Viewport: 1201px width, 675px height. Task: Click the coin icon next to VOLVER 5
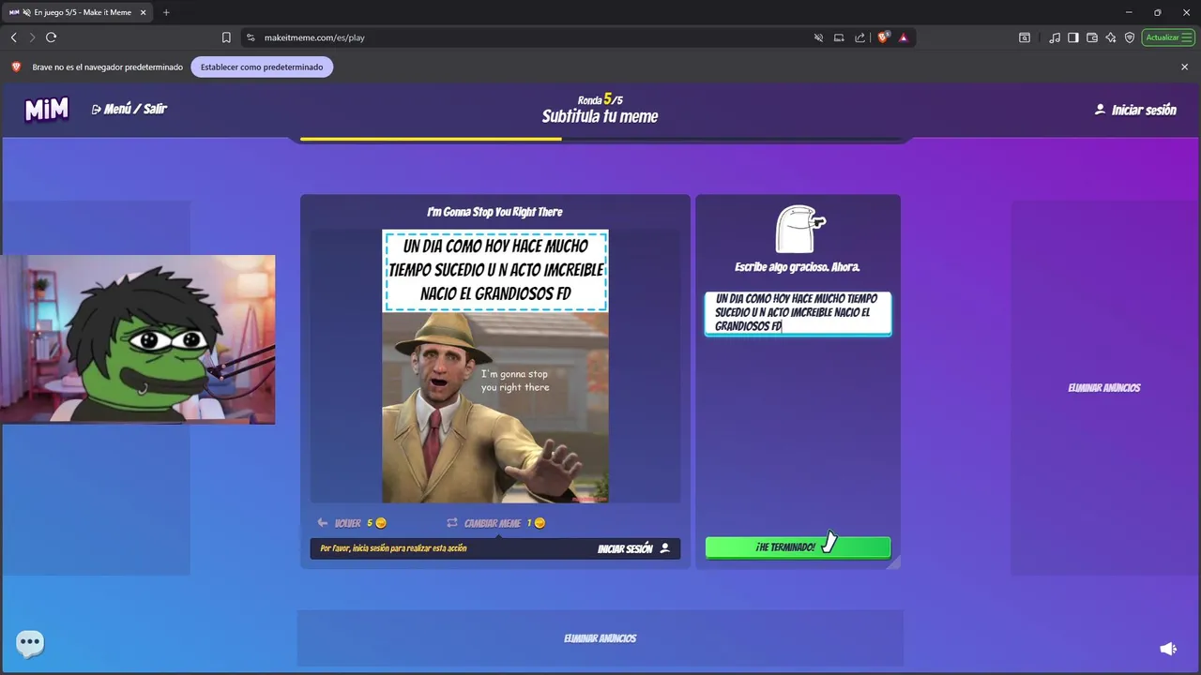(381, 523)
